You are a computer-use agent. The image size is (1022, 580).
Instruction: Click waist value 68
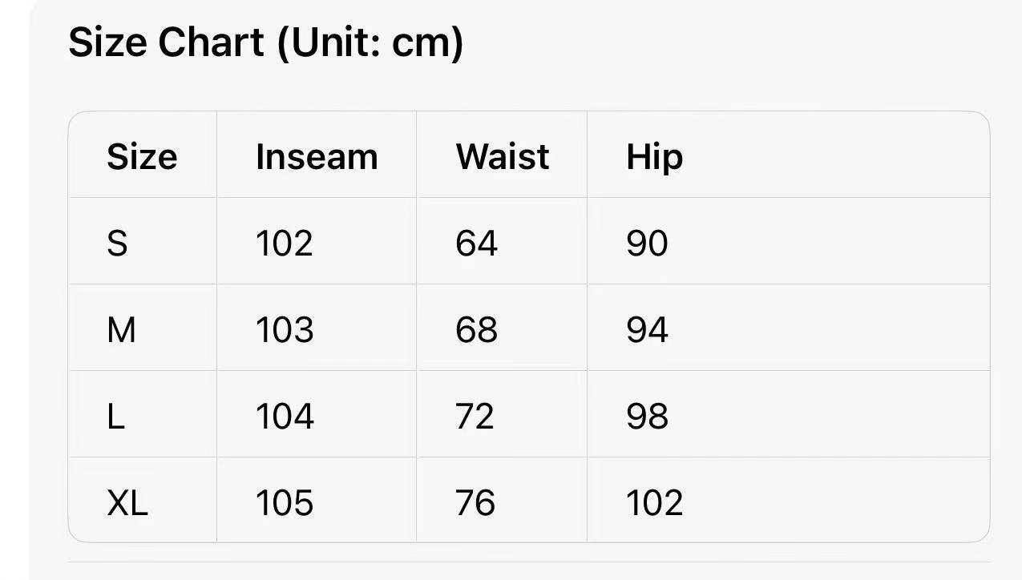pos(476,329)
